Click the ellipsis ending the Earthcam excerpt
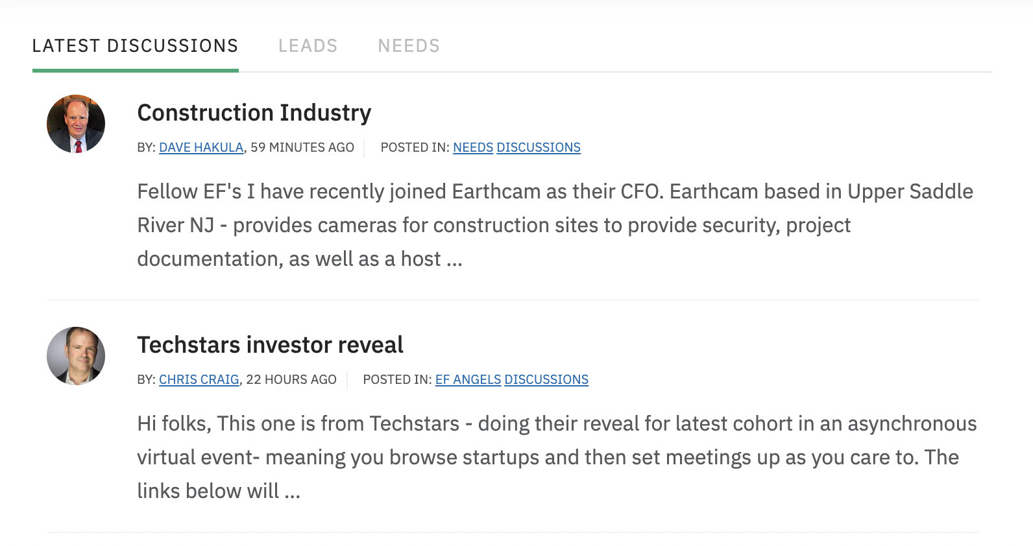 454,261
